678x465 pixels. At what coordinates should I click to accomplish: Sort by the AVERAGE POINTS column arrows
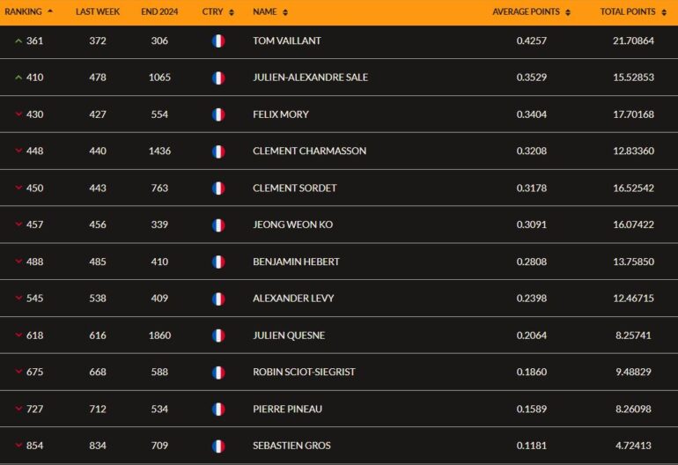coord(568,12)
